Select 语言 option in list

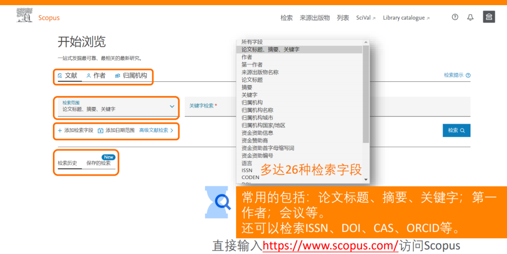click(248, 163)
